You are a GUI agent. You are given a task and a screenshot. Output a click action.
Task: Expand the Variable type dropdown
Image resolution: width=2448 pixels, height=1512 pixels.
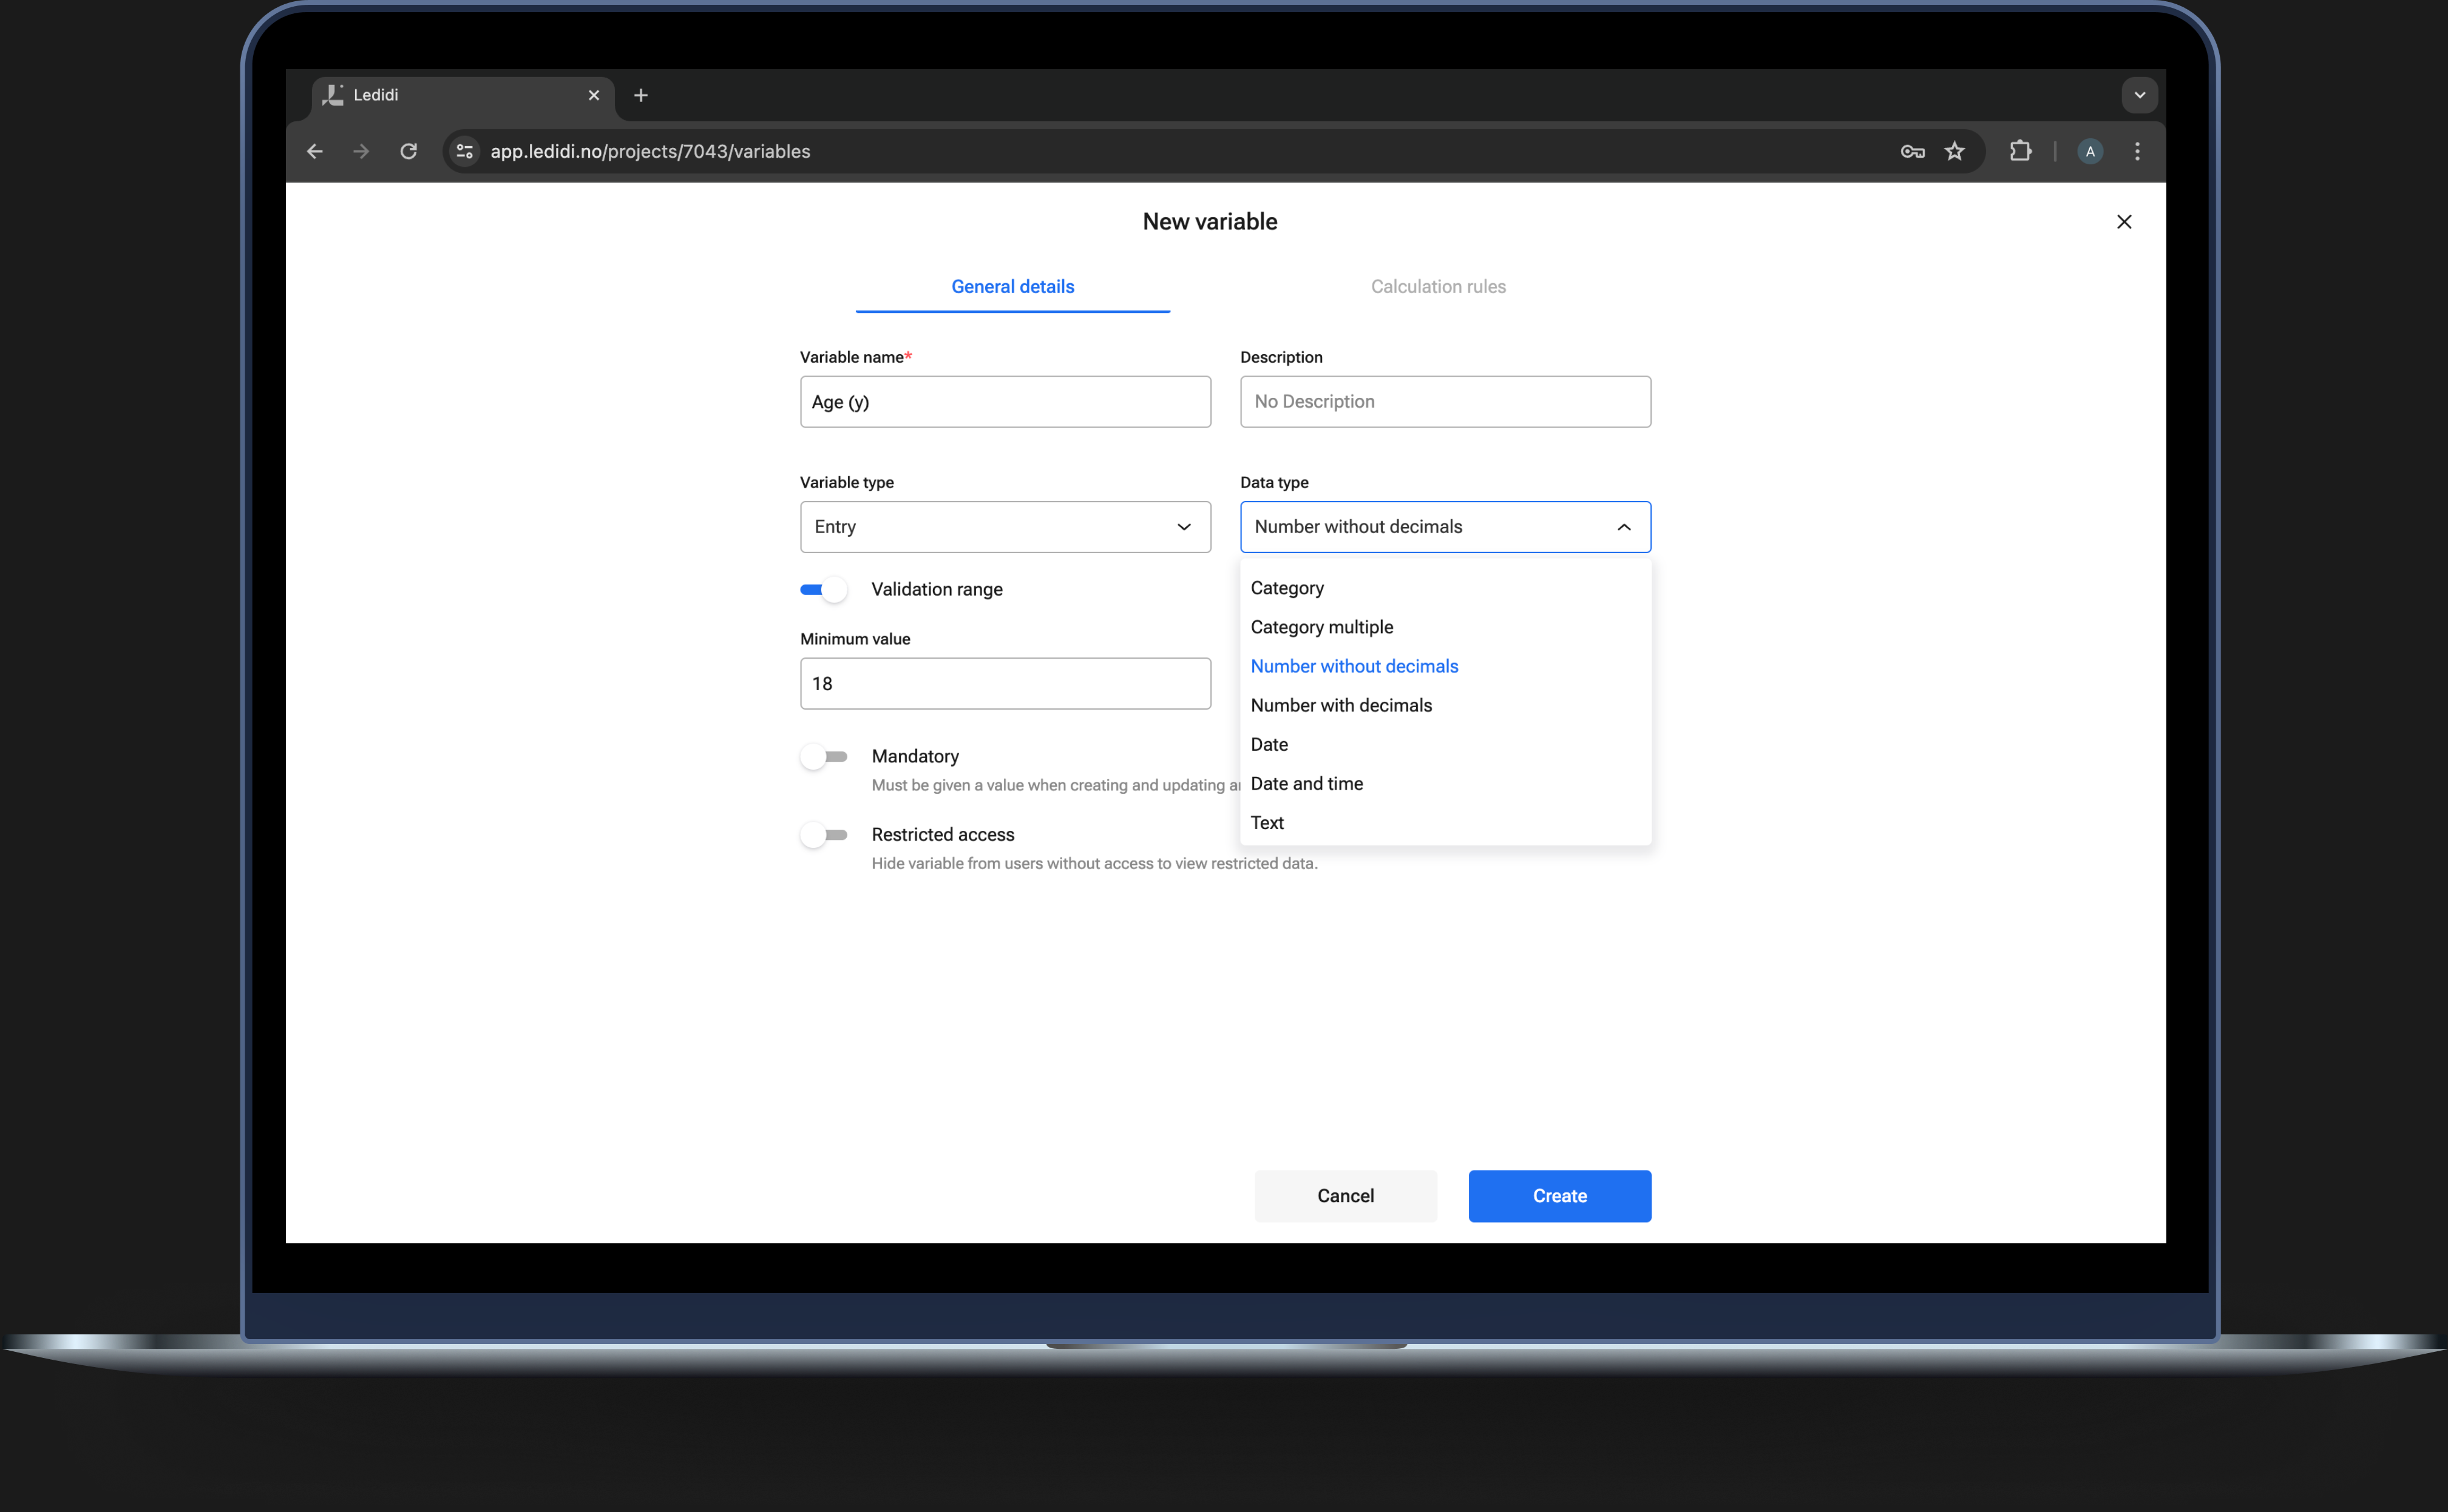pos(1005,527)
